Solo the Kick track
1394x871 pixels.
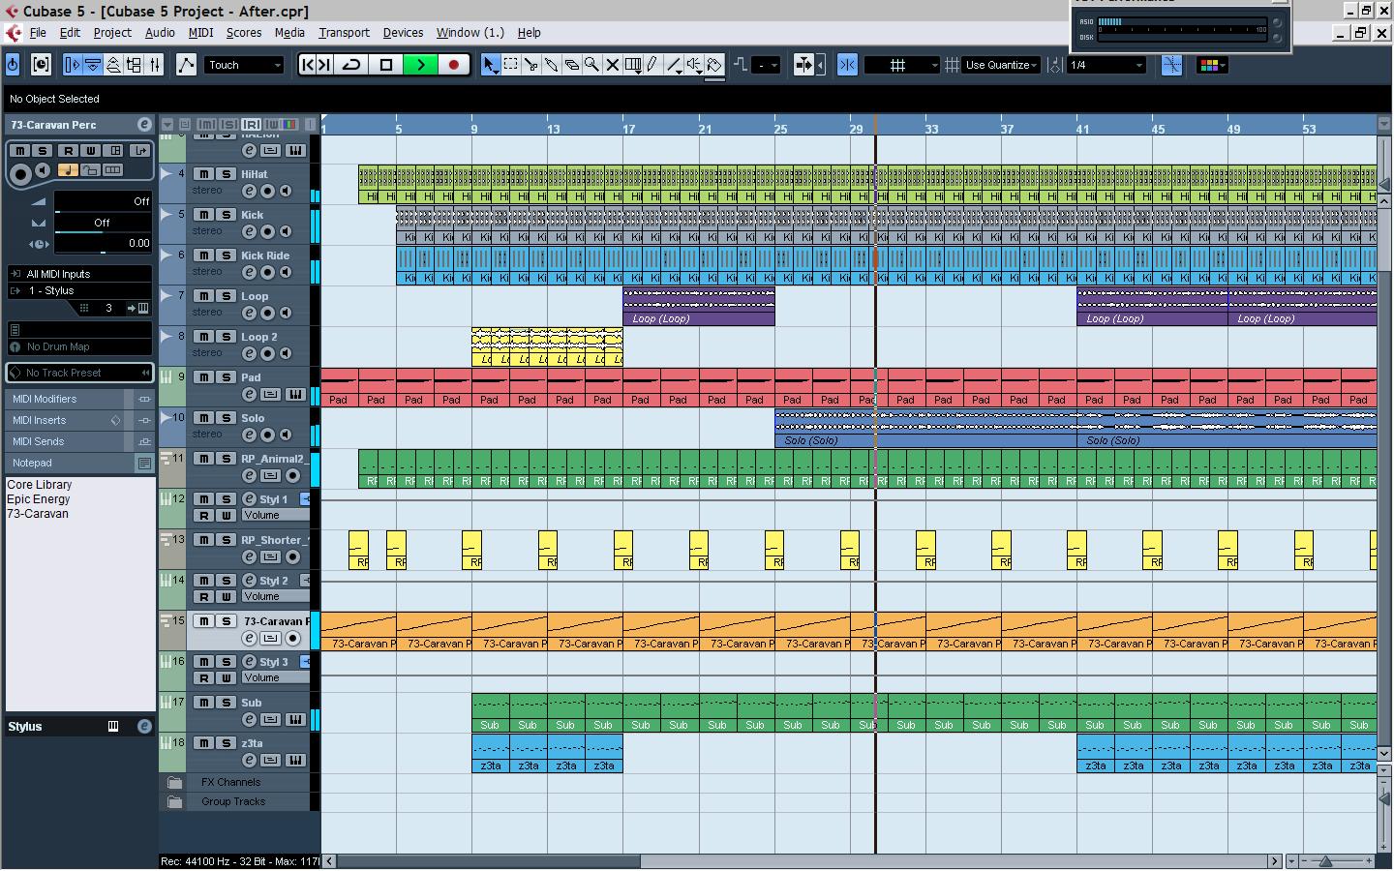[x=225, y=215]
